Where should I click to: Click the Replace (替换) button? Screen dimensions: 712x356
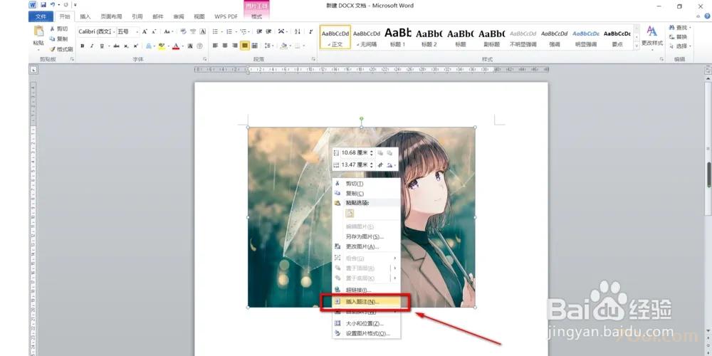pyautogui.click(x=678, y=37)
